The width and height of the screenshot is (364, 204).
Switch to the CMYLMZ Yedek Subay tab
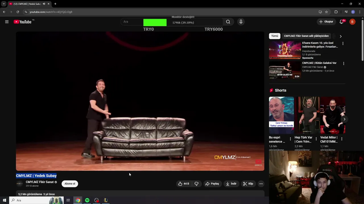27,4
